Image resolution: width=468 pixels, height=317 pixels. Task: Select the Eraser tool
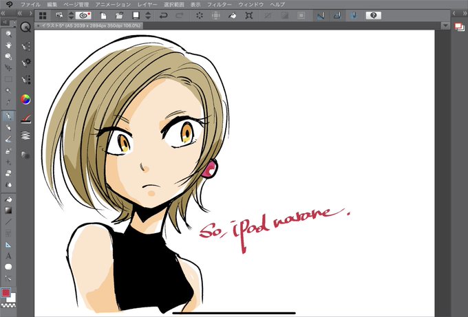(8, 173)
